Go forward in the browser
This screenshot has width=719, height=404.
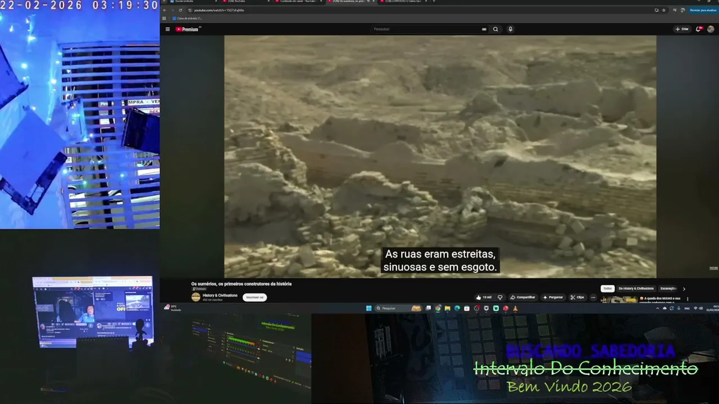[x=172, y=10]
